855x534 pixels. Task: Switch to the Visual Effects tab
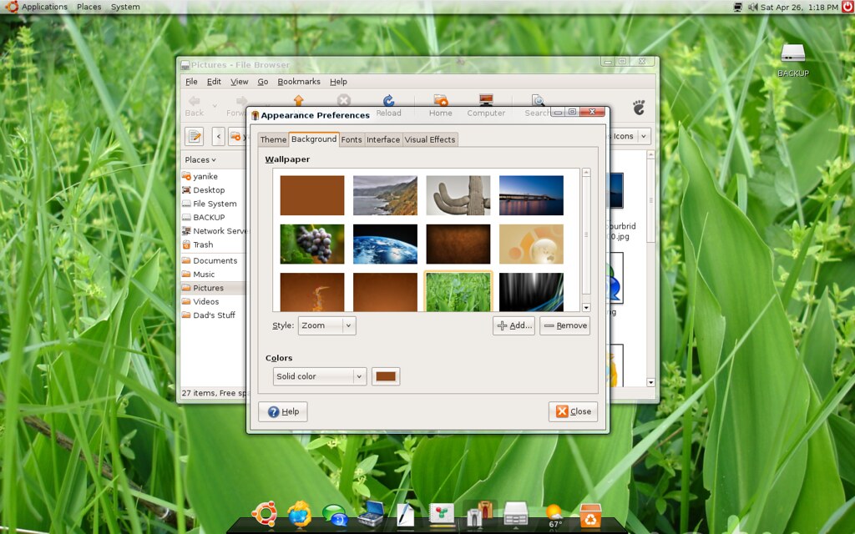[x=430, y=139]
